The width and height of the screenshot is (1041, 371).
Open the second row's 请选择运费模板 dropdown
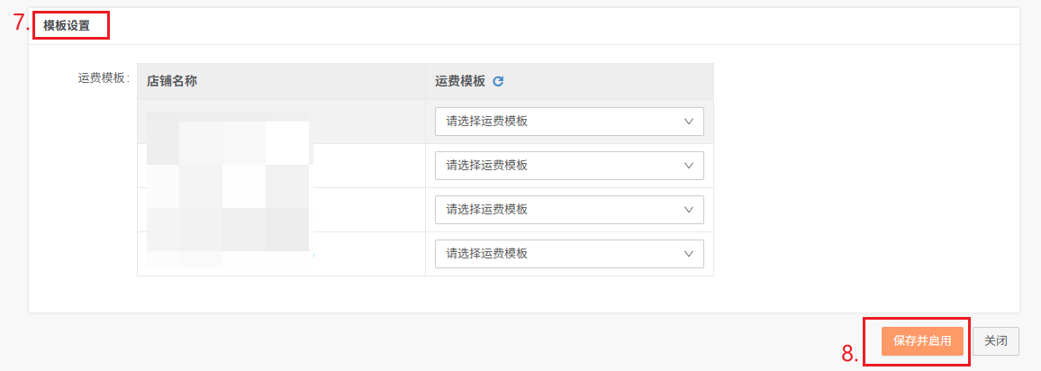[x=569, y=166]
